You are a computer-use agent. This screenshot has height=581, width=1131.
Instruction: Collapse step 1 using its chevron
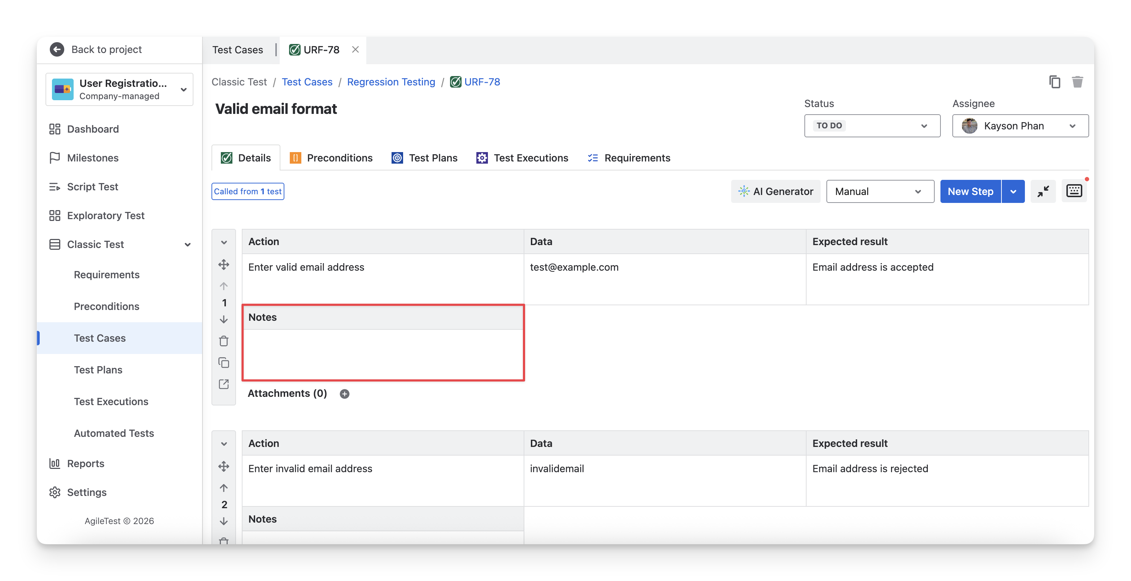(224, 243)
